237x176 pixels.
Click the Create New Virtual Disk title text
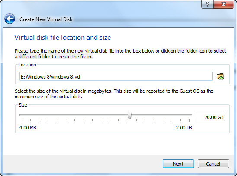[46, 19]
